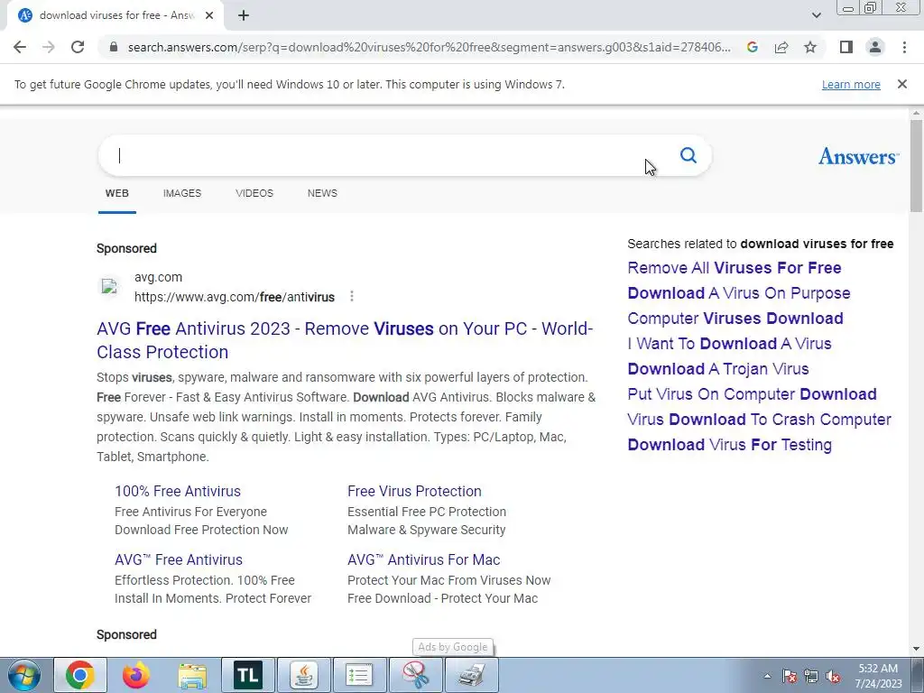This screenshot has width=924, height=693.
Task: Click the browser Back arrow
Action: click(20, 47)
